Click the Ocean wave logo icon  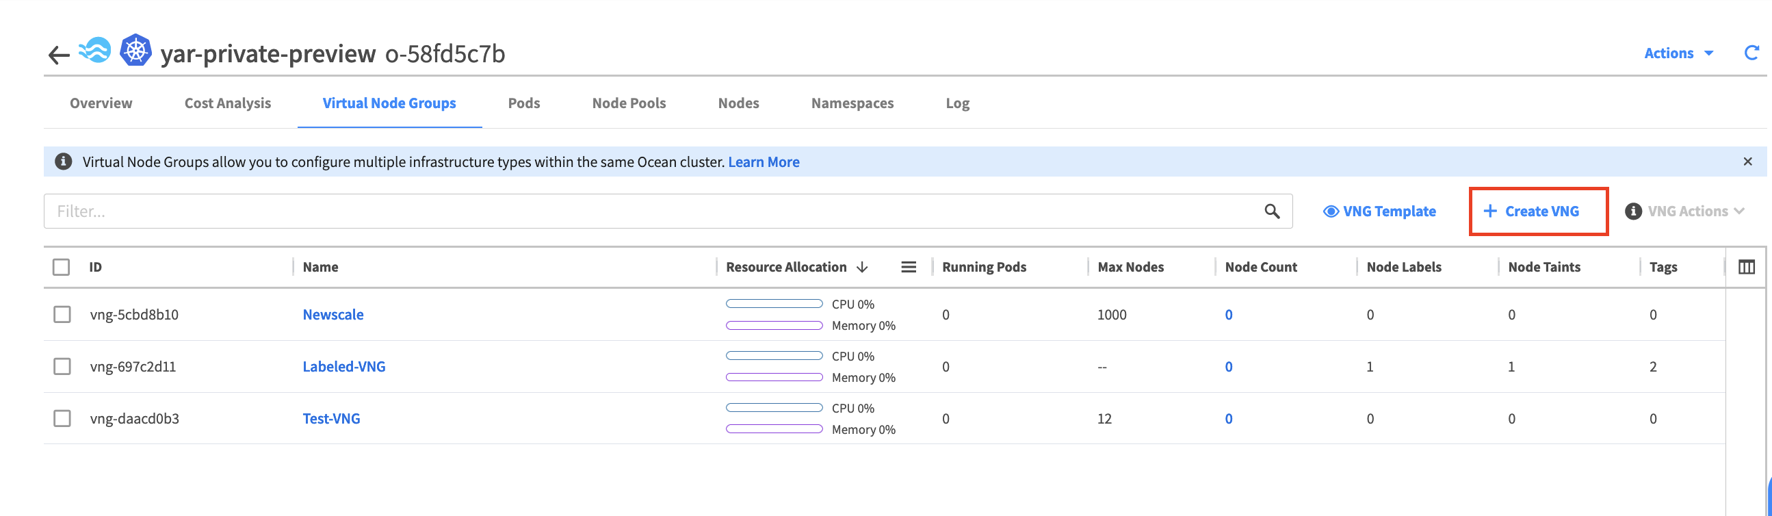(94, 51)
